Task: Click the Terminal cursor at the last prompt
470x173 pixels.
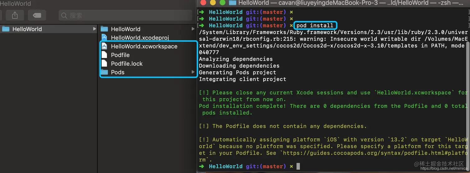Action: (298, 166)
